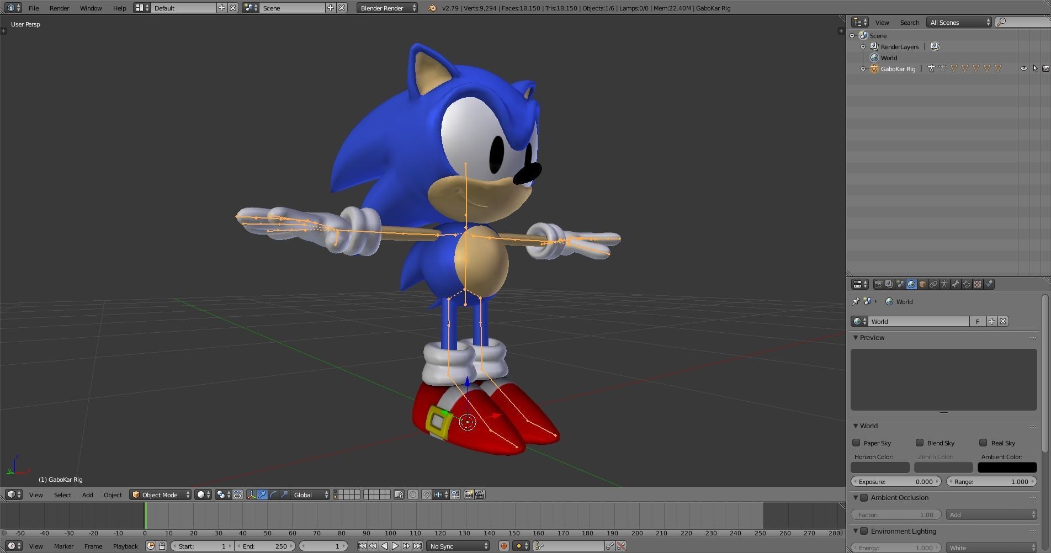The width and height of the screenshot is (1051, 553).
Task: Click the delete keyframe crossed-key icon
Action: tap(621, 546)
